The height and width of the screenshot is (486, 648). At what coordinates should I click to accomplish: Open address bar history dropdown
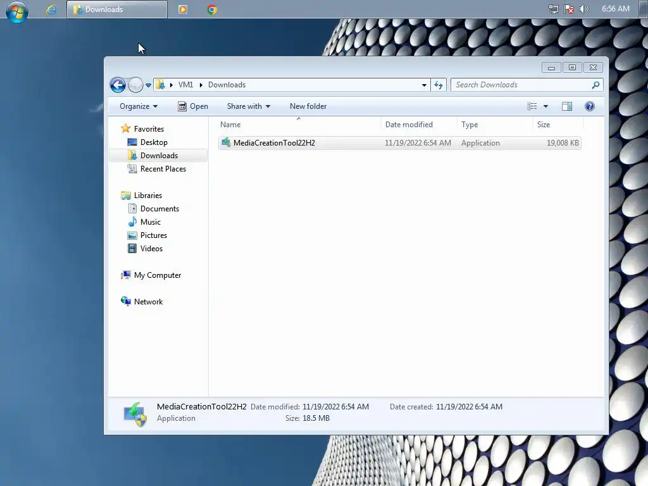click(x=424, y=85)
